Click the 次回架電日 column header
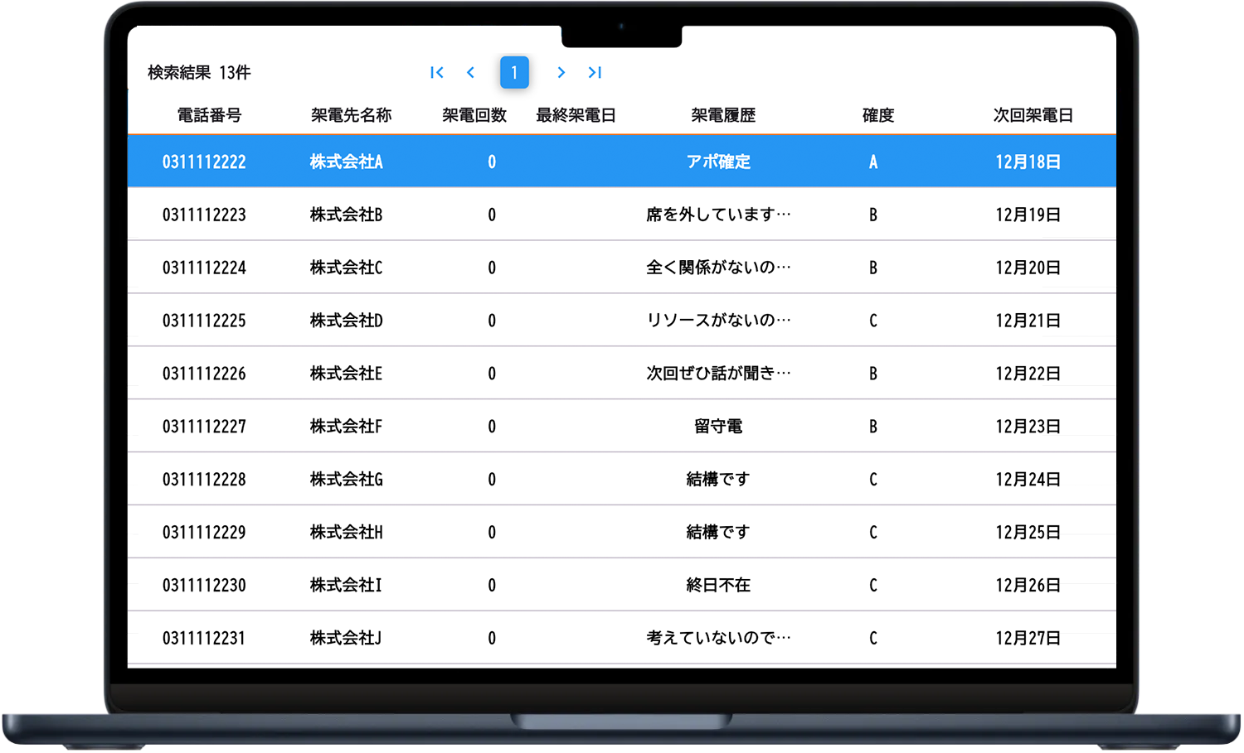Screen dimensions: 1244x753 click(x=1033, y=115)
